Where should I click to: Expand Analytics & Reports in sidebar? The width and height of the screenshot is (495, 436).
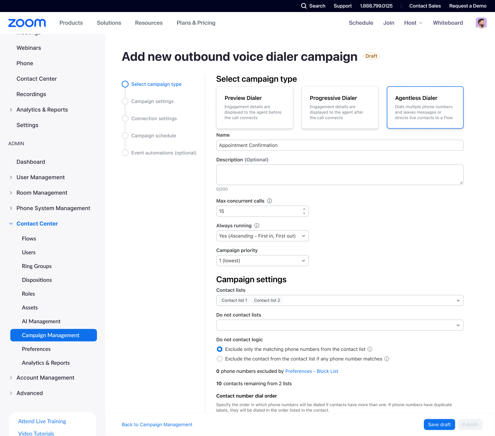point(11,110)
